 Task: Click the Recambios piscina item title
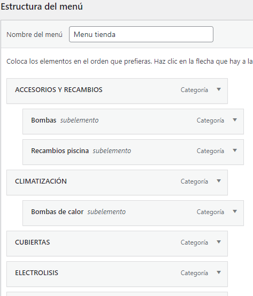point(60,151)
